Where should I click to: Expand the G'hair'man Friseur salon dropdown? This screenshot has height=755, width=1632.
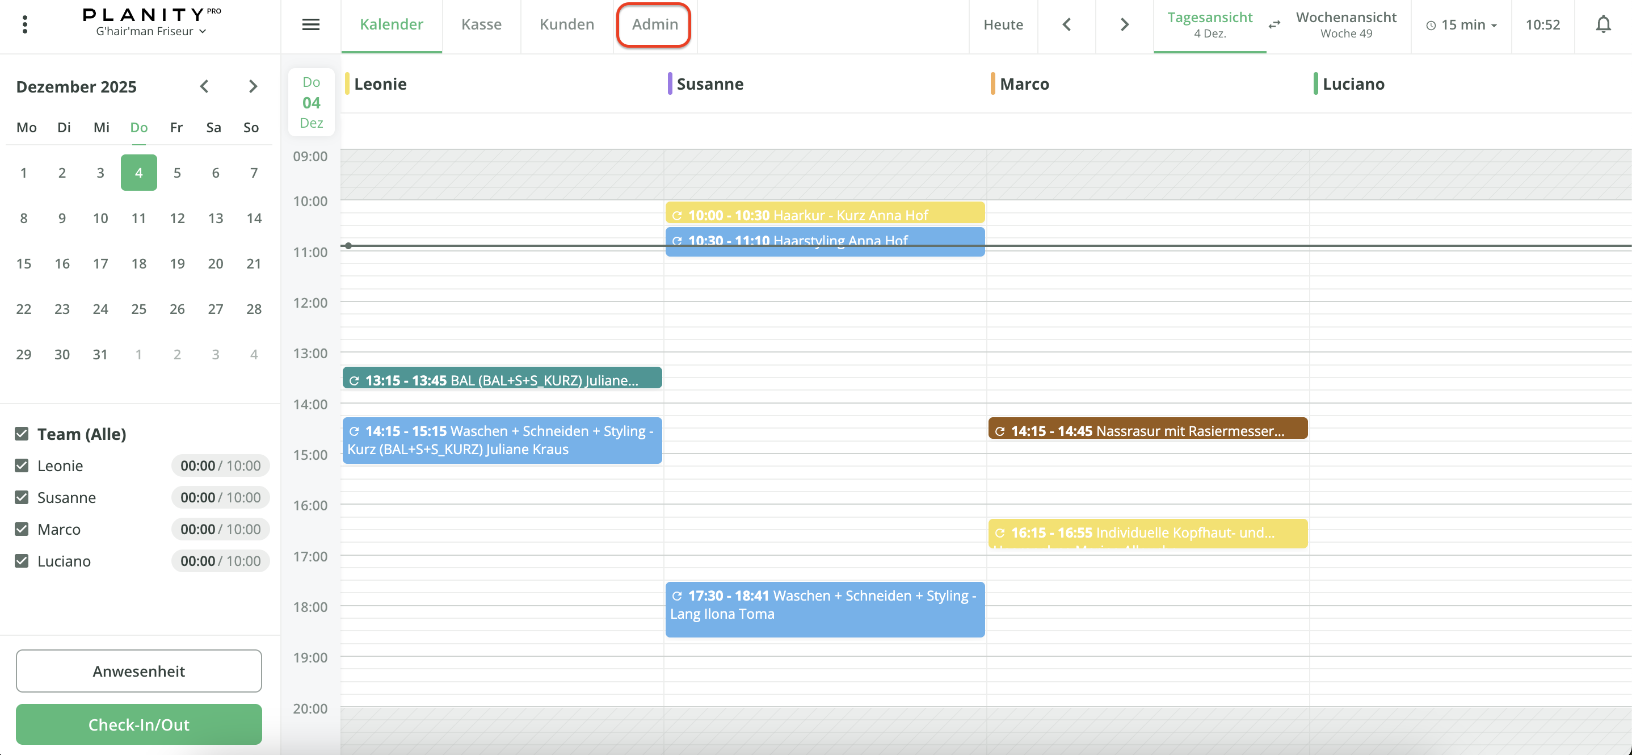coord(151,31)
